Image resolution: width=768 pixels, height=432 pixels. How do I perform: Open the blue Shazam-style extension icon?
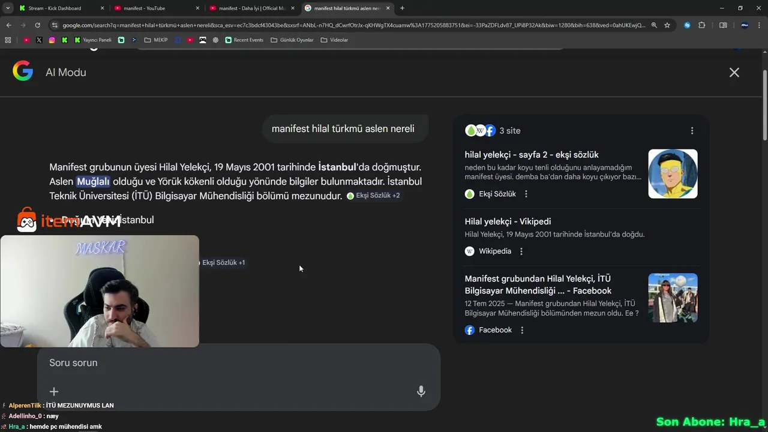[687, 25]
